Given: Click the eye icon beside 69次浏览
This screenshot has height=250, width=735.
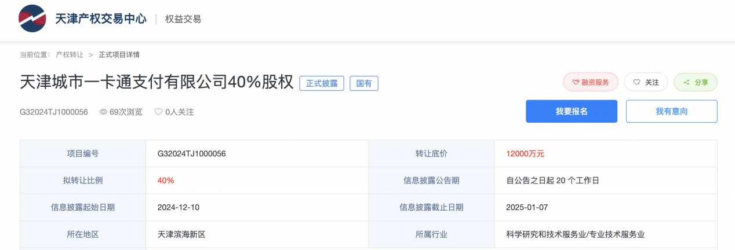Looking at the screenshot, I should pos(103,112).
